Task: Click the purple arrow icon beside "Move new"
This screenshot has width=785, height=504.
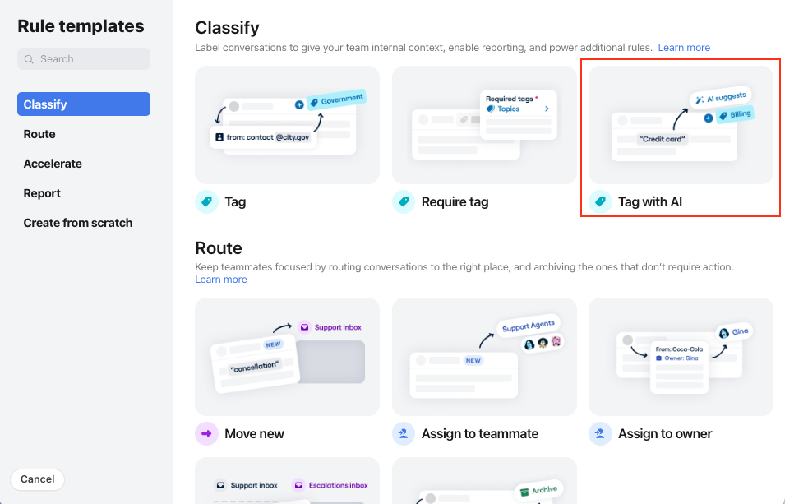Action: (206, 433)
